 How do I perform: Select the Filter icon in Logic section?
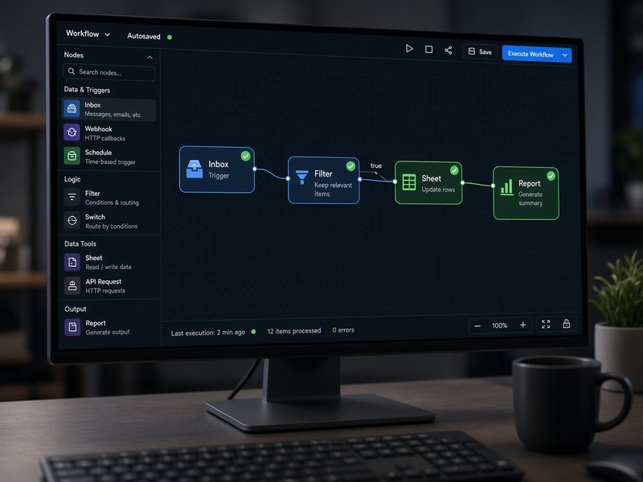click(72, 197)
